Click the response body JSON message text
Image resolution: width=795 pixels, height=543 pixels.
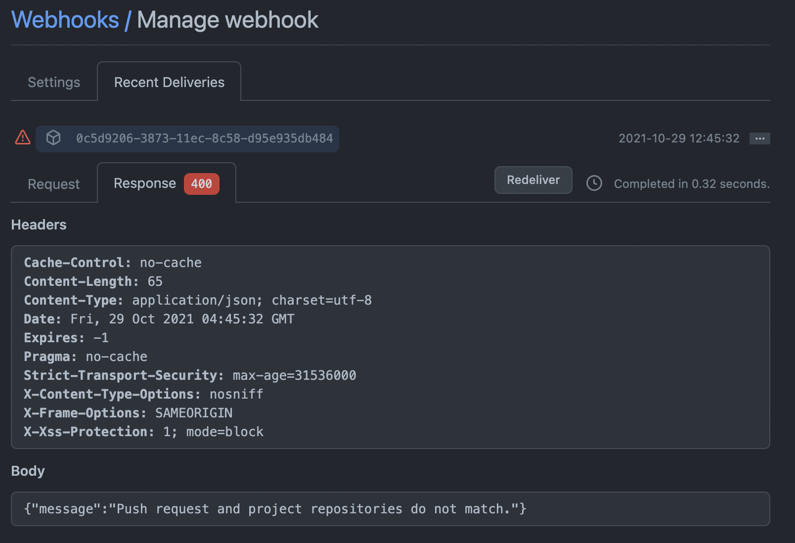[275, 509]
